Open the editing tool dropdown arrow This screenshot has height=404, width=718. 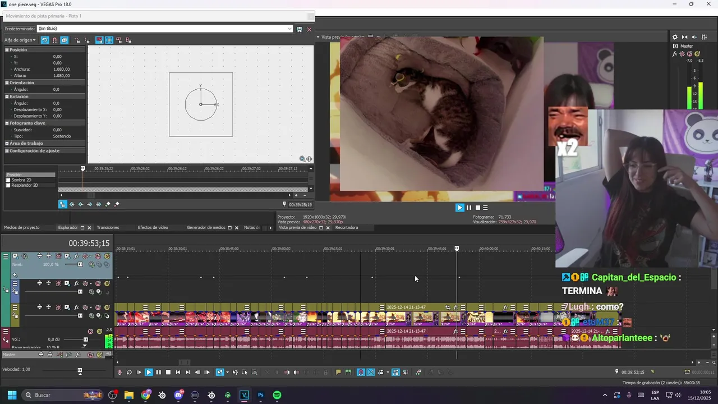click(x=228, y=372)
